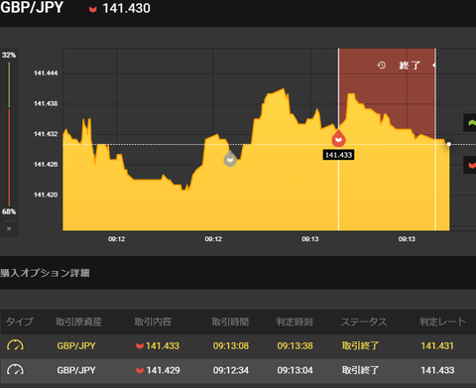Click the red down icon beside 141.433 in table
This screenshot has height=388, width=476.
[140, 346]
